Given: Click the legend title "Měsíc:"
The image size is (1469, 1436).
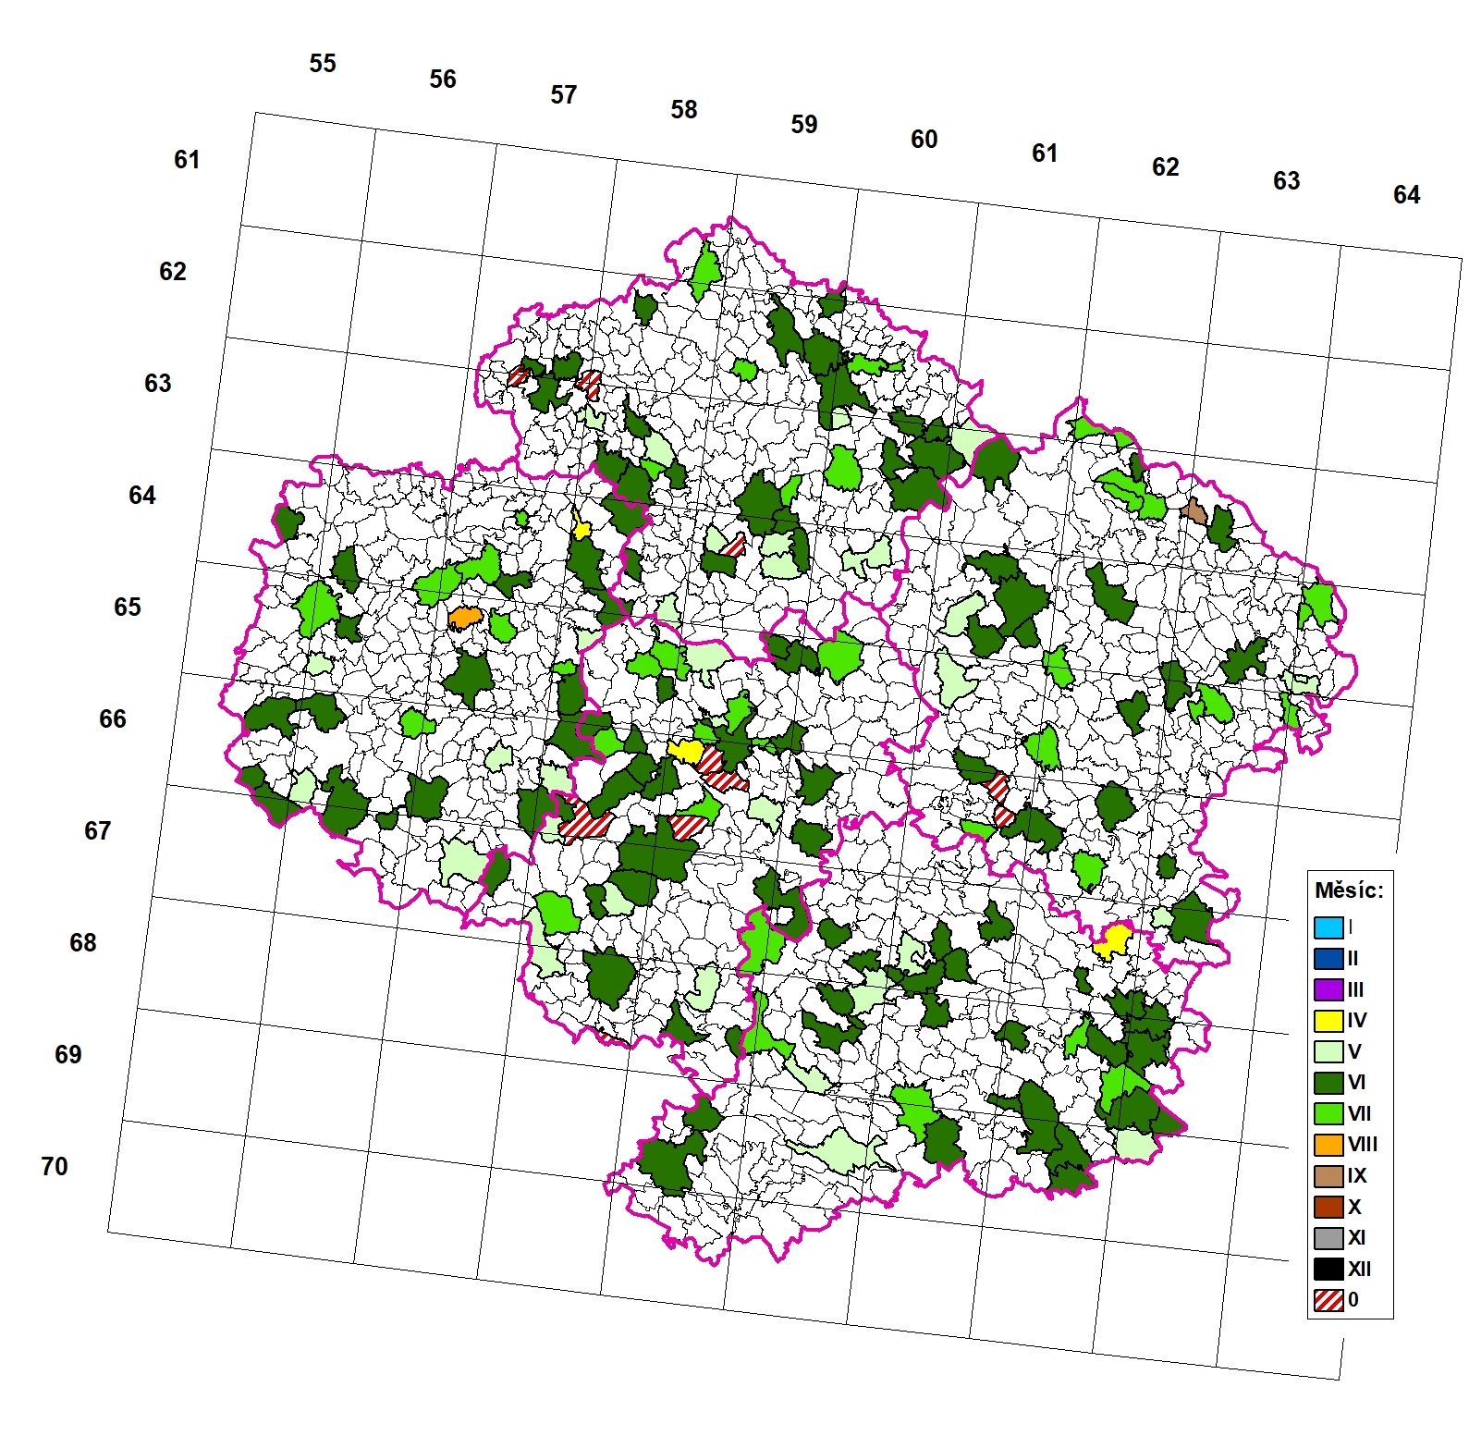Looking at the screenshot, I should (1349, 891).
